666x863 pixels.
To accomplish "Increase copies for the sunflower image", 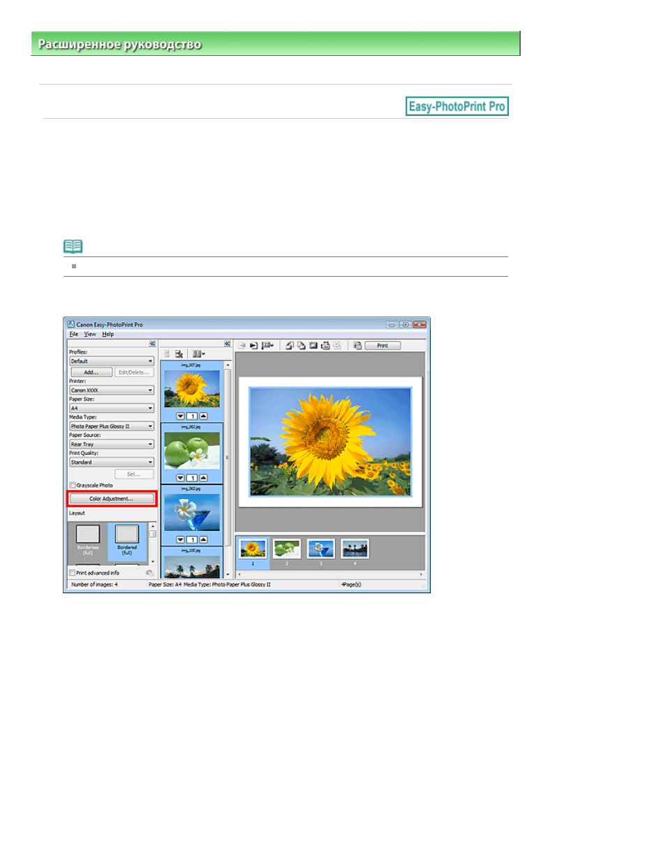I will point(204,416).
